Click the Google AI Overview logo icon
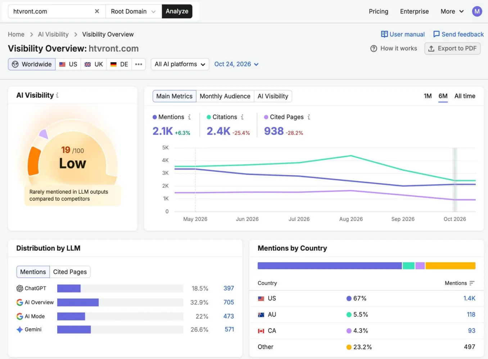The image size is (488, 359). click(x=20, y=303)
